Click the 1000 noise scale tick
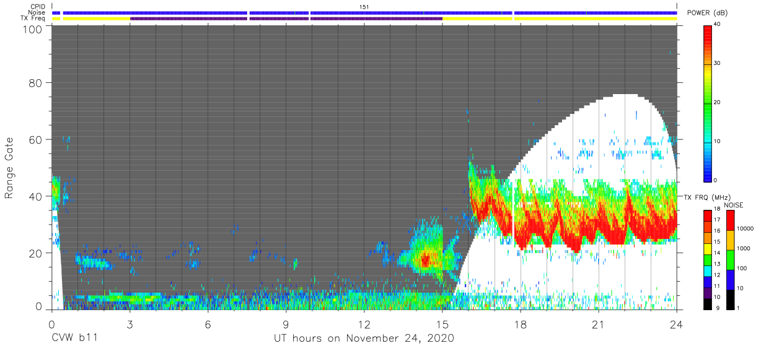 [x=743, y=248]
